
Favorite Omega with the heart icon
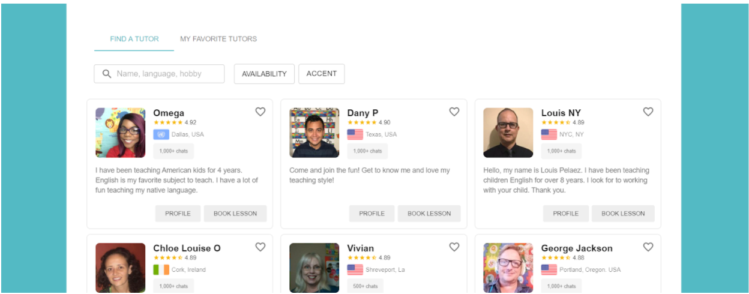pyautogui.click(x=260, y=112)
